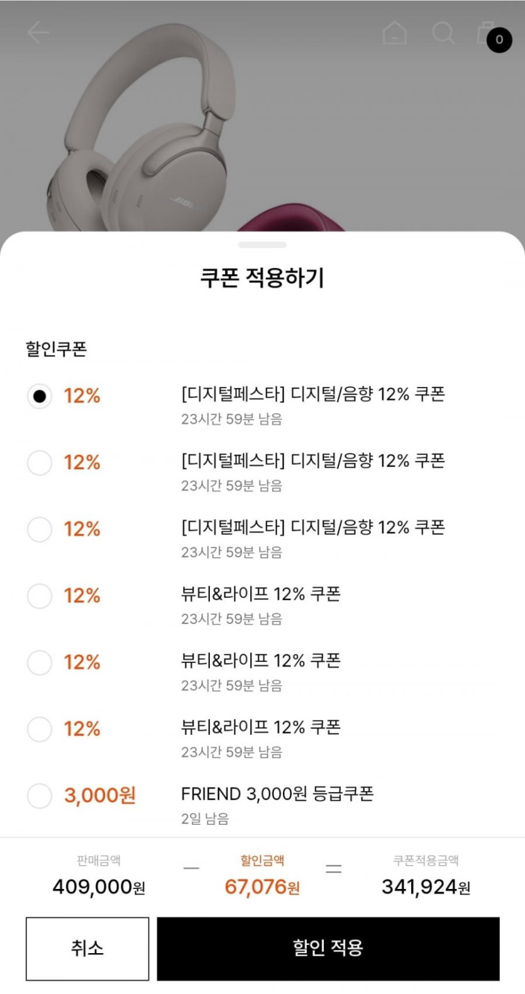Select the FRIEND 3,000원 등급쿠폰 radio
The image size is (525, 994).
[40, 796]
